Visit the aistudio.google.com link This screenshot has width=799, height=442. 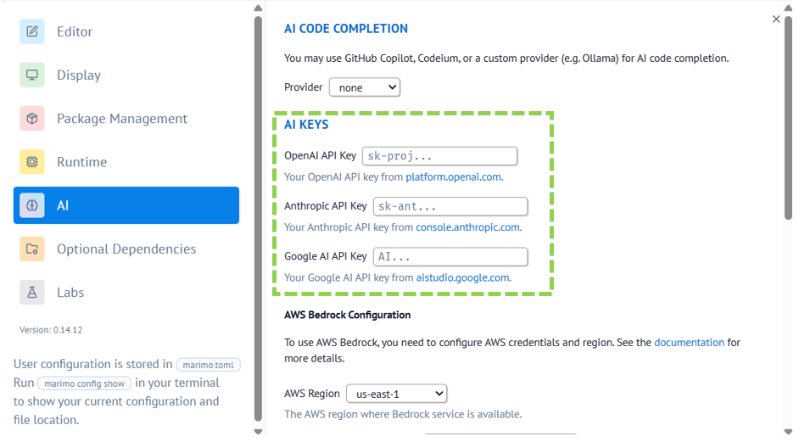click(462, 278)
